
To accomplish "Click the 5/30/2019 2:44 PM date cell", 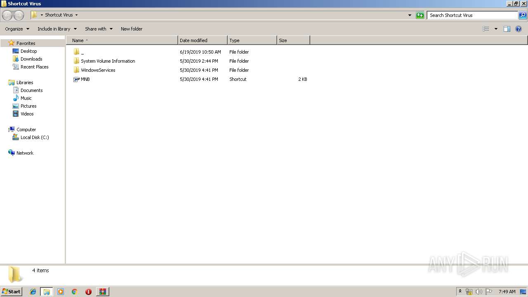I will click(199, 61).
